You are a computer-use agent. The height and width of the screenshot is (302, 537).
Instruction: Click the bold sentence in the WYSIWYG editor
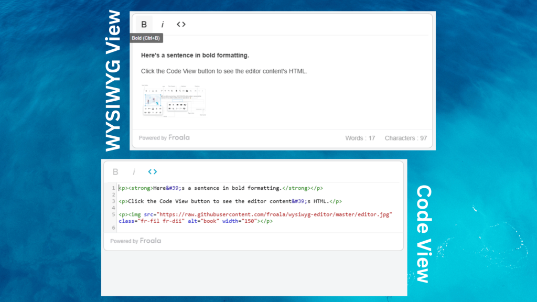click(194, 55)
